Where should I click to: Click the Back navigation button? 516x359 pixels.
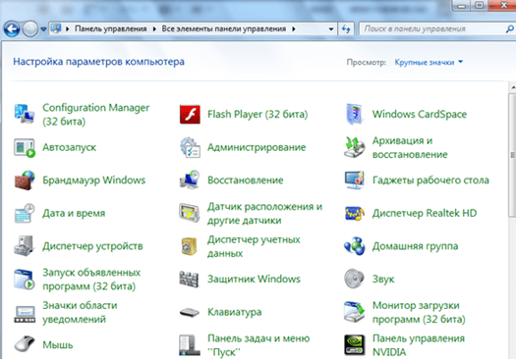click(x=12, y=29)
